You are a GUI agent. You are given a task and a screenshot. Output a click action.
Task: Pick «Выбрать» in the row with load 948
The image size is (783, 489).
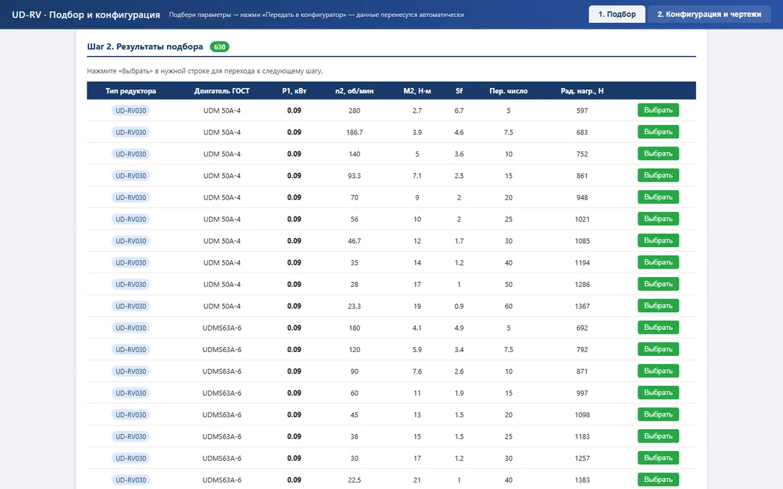coord(658,197)
